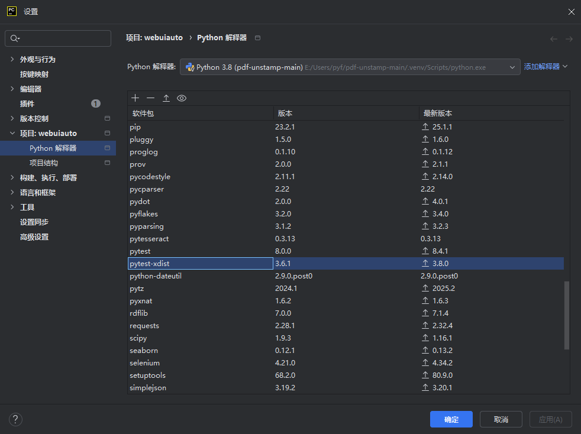Viewport: 581px width, 434px height.
Task: Select the simplejson package row
Action: tap(346, 388)
